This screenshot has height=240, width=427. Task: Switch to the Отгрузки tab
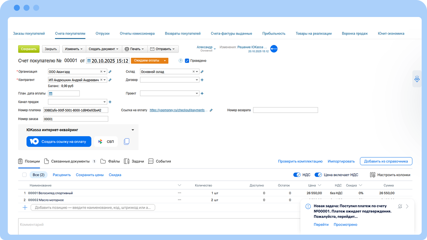click(x=102, y=33)
